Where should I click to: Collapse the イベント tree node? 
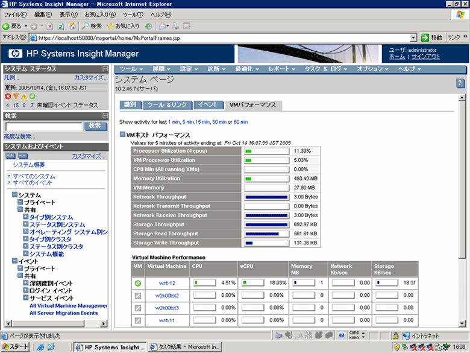(14, 261)
